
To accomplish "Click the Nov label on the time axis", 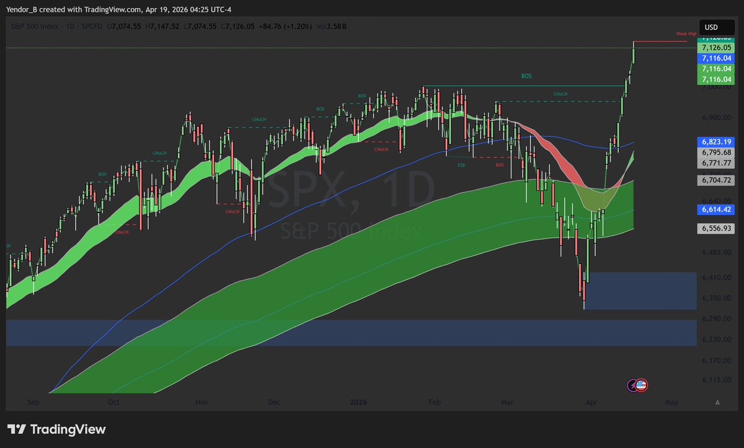I will [201, 402].
